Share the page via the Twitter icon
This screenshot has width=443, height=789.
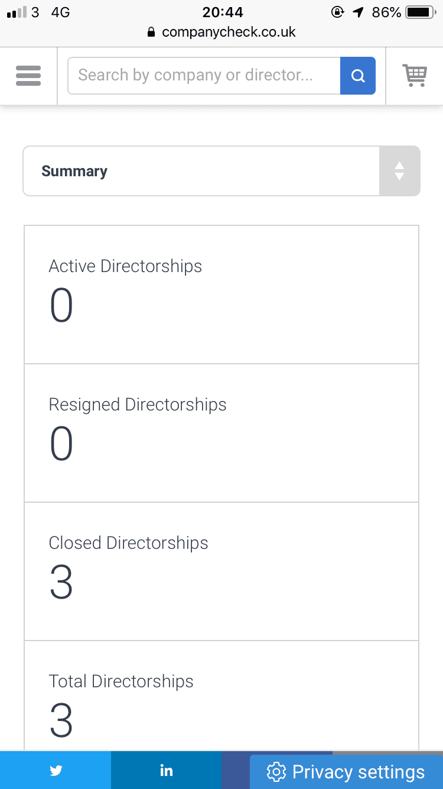coord(56,771)
